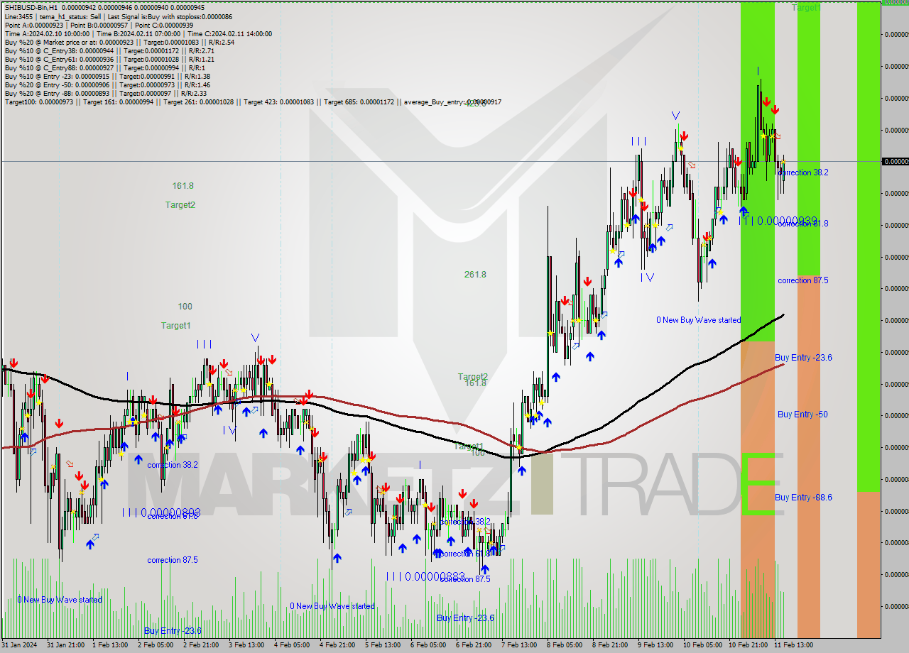Click the '10 Feb 05:00' time axis label
This screenshot has height=653, width=909.
[x=702, y=645]
